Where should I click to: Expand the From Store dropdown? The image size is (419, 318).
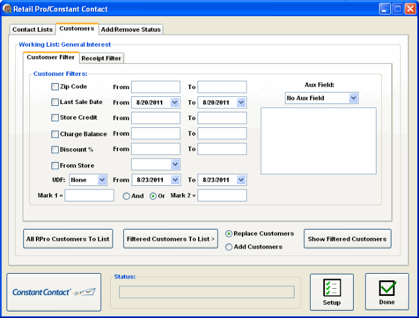175,164
